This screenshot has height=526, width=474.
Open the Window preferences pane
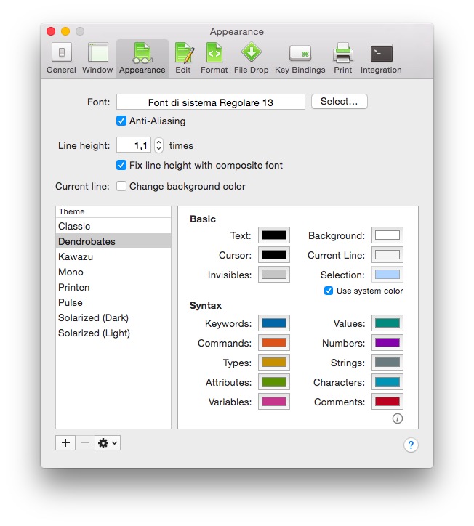[97, 58]
